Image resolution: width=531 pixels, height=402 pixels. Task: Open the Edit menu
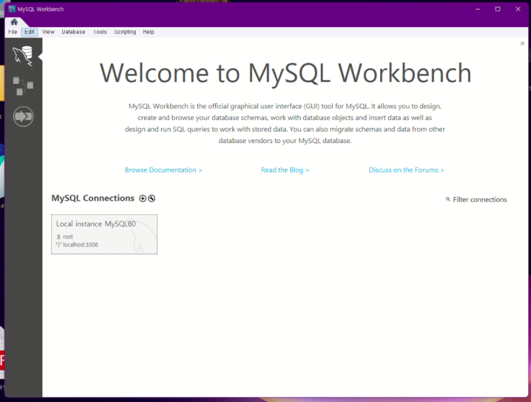(x=29, y=32)
